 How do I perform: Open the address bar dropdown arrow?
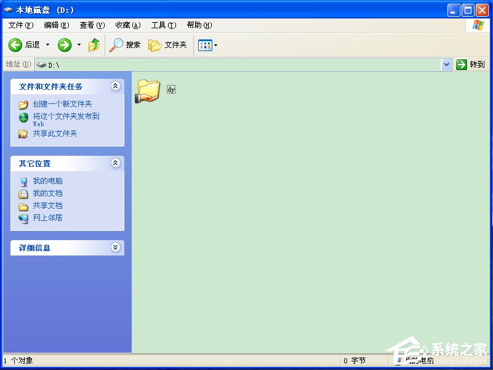point(446,64)
